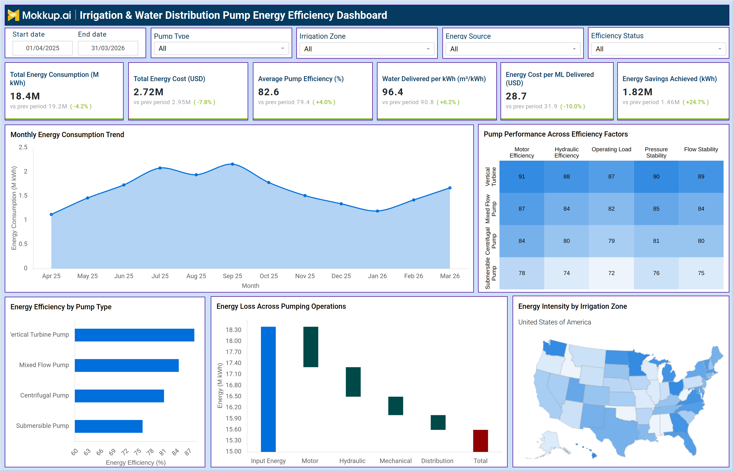Click Submersible Pump Hydraulic Efficiency cell 74
Image resolution: width=733 pixels, height=471 pixels.
point(567,273)
